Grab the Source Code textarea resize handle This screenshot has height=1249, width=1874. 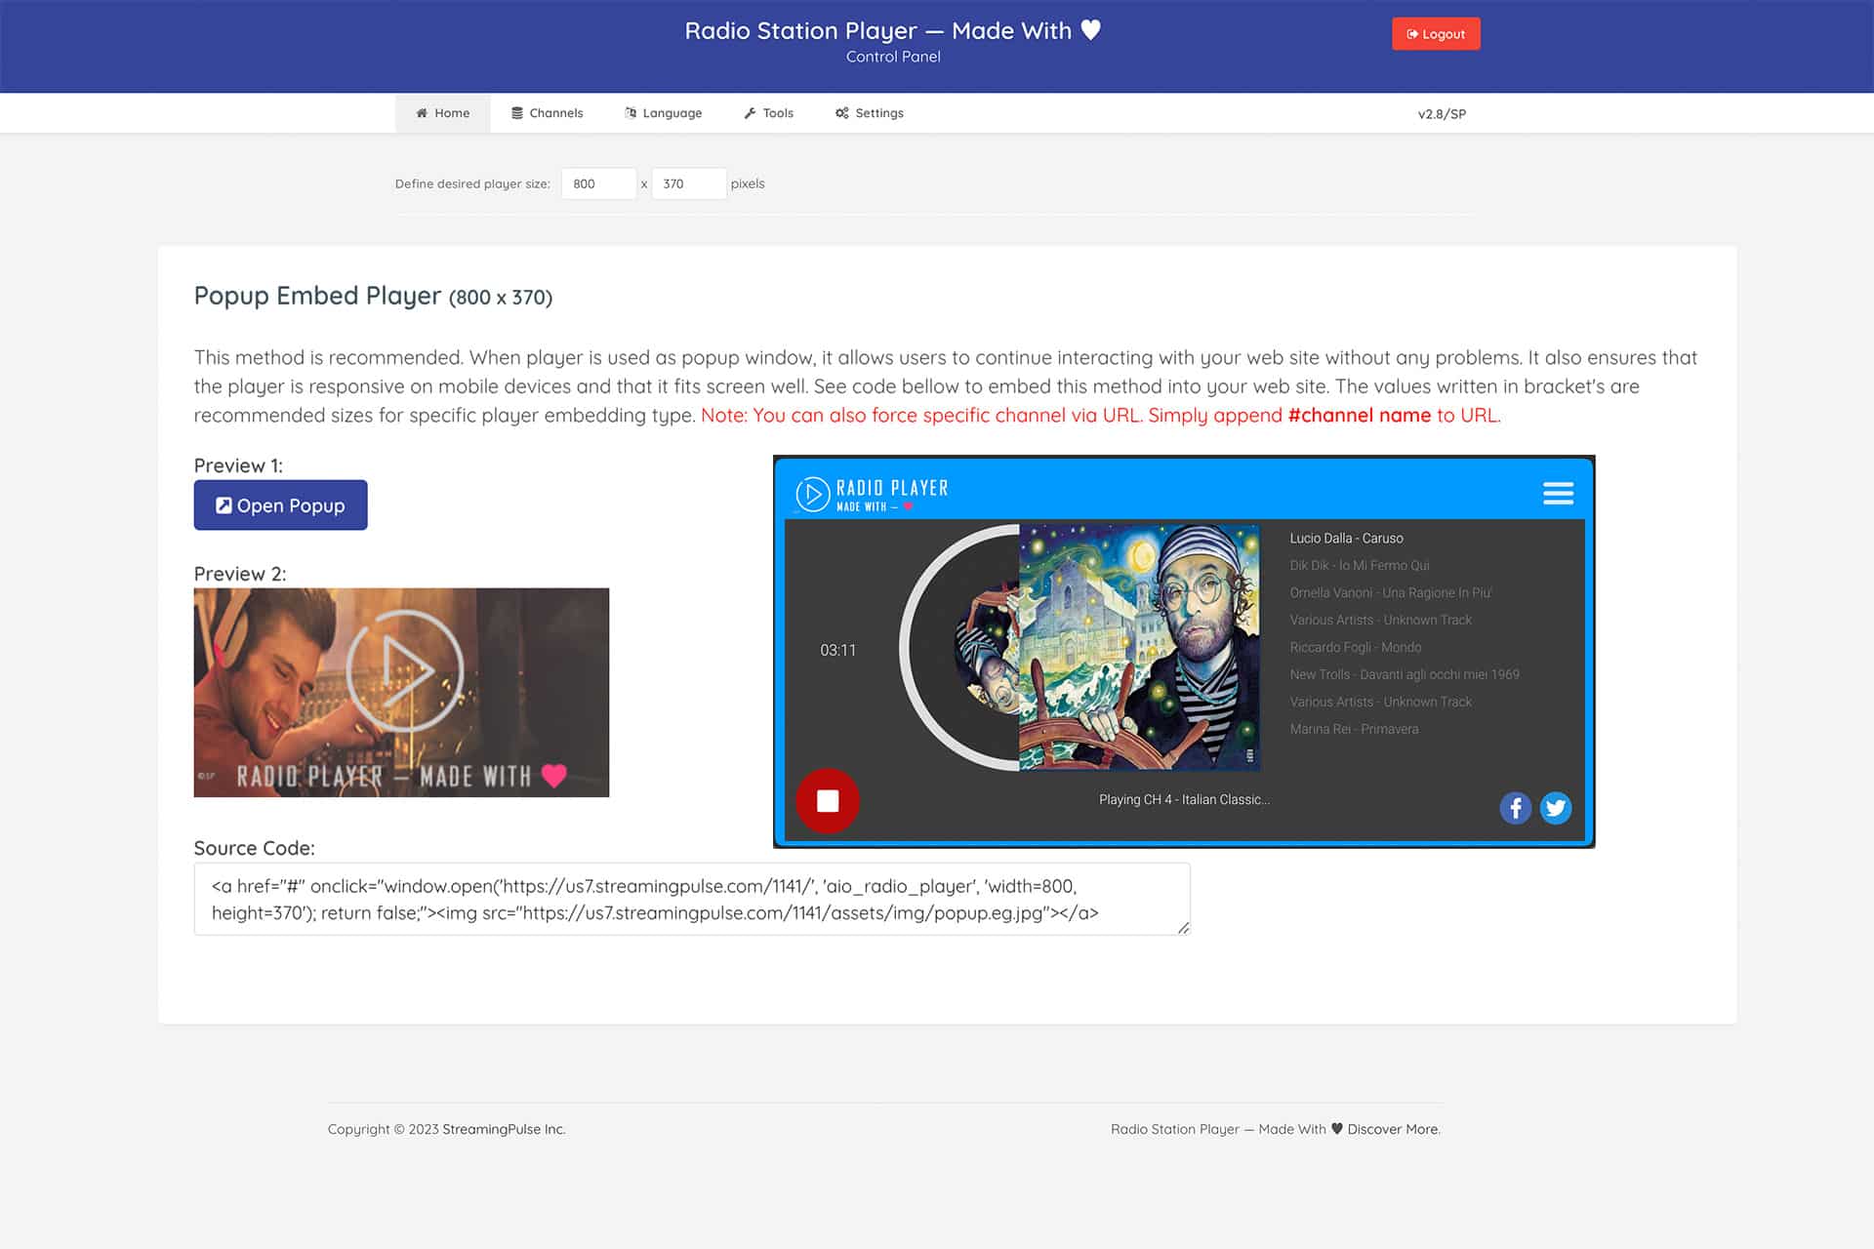1183,928
